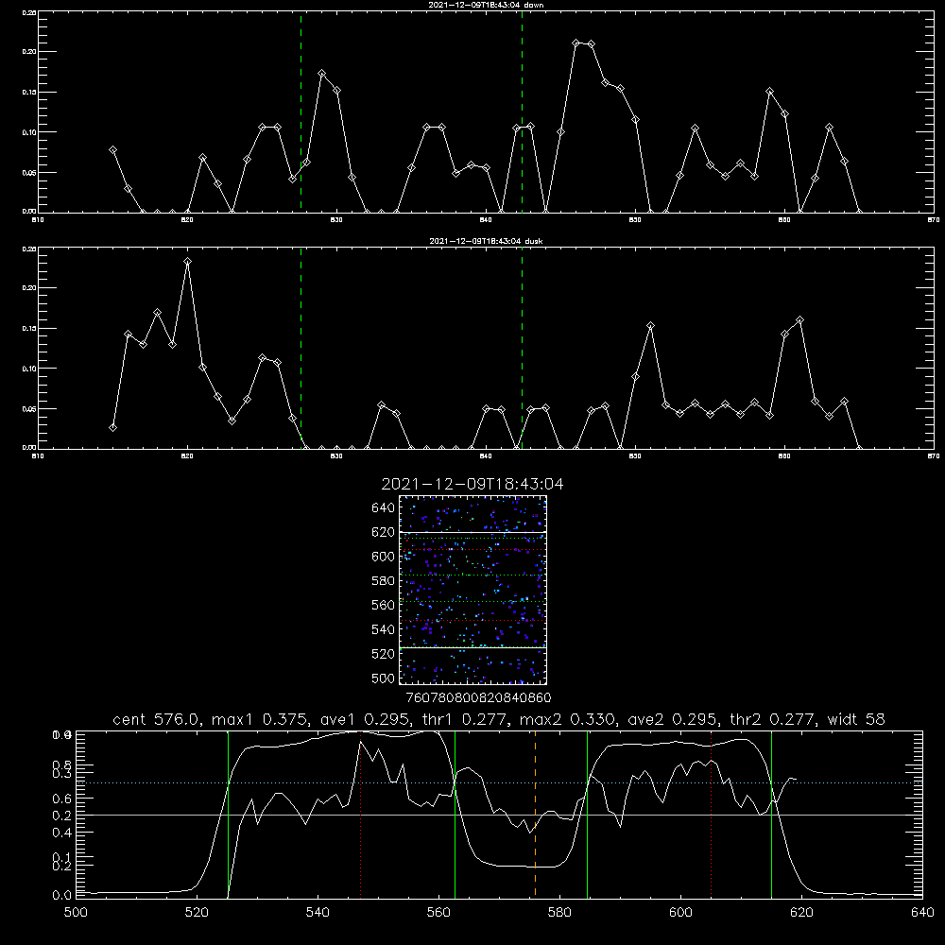Screen dimensions: 945x945
Task: Click the x-axis tick labels under pixel image
Action: pyautogui.click(x=478, y=697)
